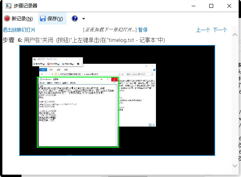Click the 步骤记录器 app icon in the title bar
Image resolution: width=241 pixels, height=177 pixels.
(9, 6)
